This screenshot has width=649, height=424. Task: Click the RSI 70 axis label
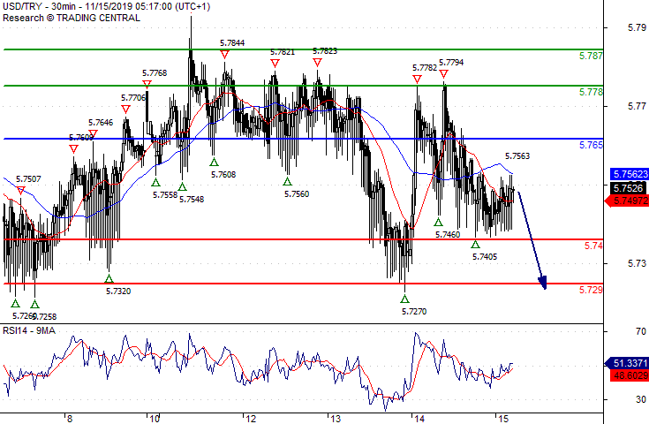pos(641,331)
